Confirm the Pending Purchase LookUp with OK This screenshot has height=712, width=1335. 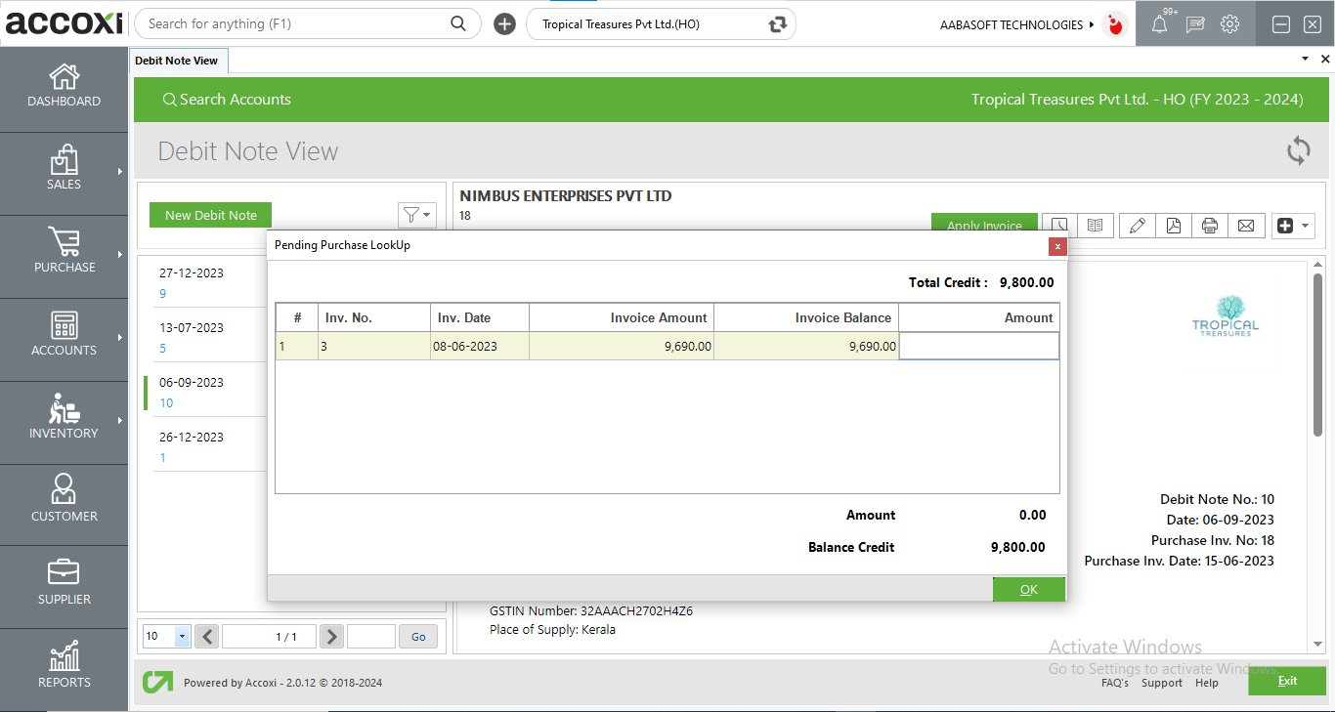(x=1028, y=589)
